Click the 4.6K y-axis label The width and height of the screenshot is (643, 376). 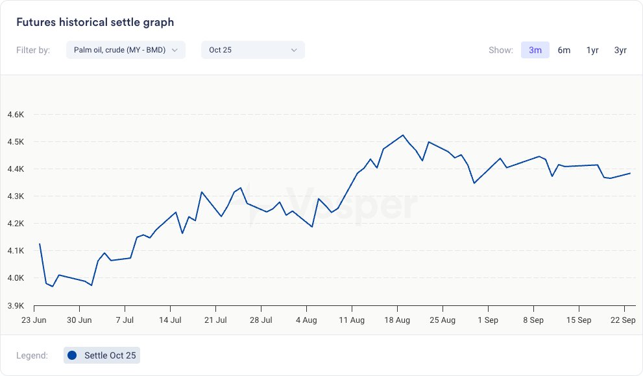click(16, 115)
